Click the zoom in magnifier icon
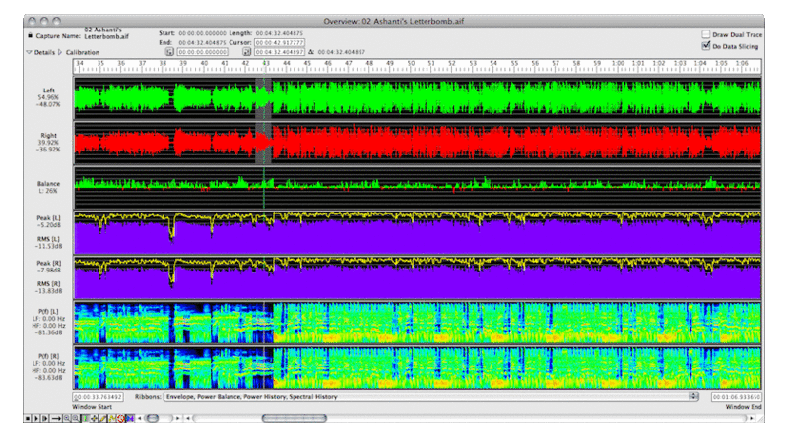Screen dimensions: 788x423 click(x=68, y=418)
